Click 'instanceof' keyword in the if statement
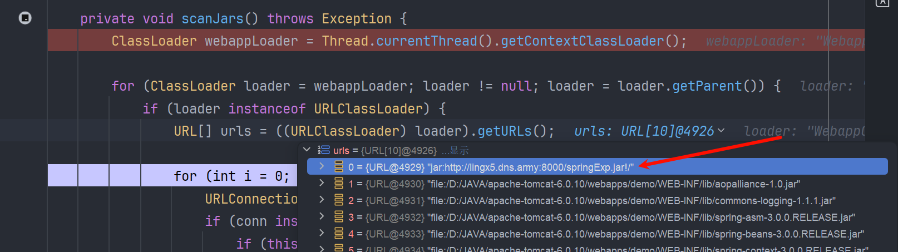898x252 pixels. click(267, 108)
